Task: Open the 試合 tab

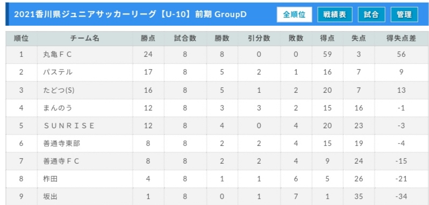Action: pyautogui.click(x=371, y=14)
